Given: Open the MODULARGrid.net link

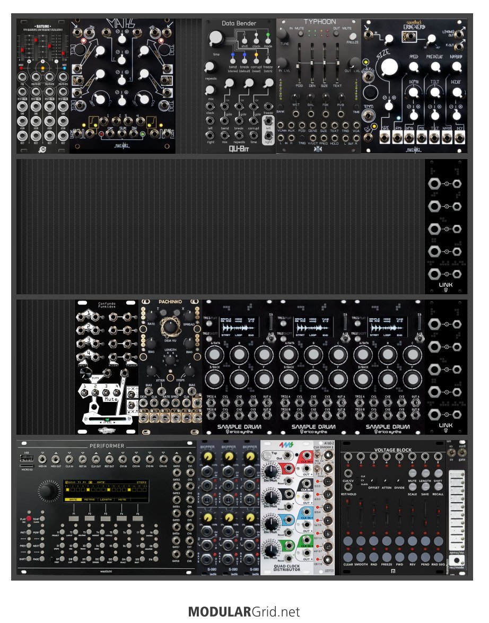Looking at the screenshot, I should tap(244, 612).
